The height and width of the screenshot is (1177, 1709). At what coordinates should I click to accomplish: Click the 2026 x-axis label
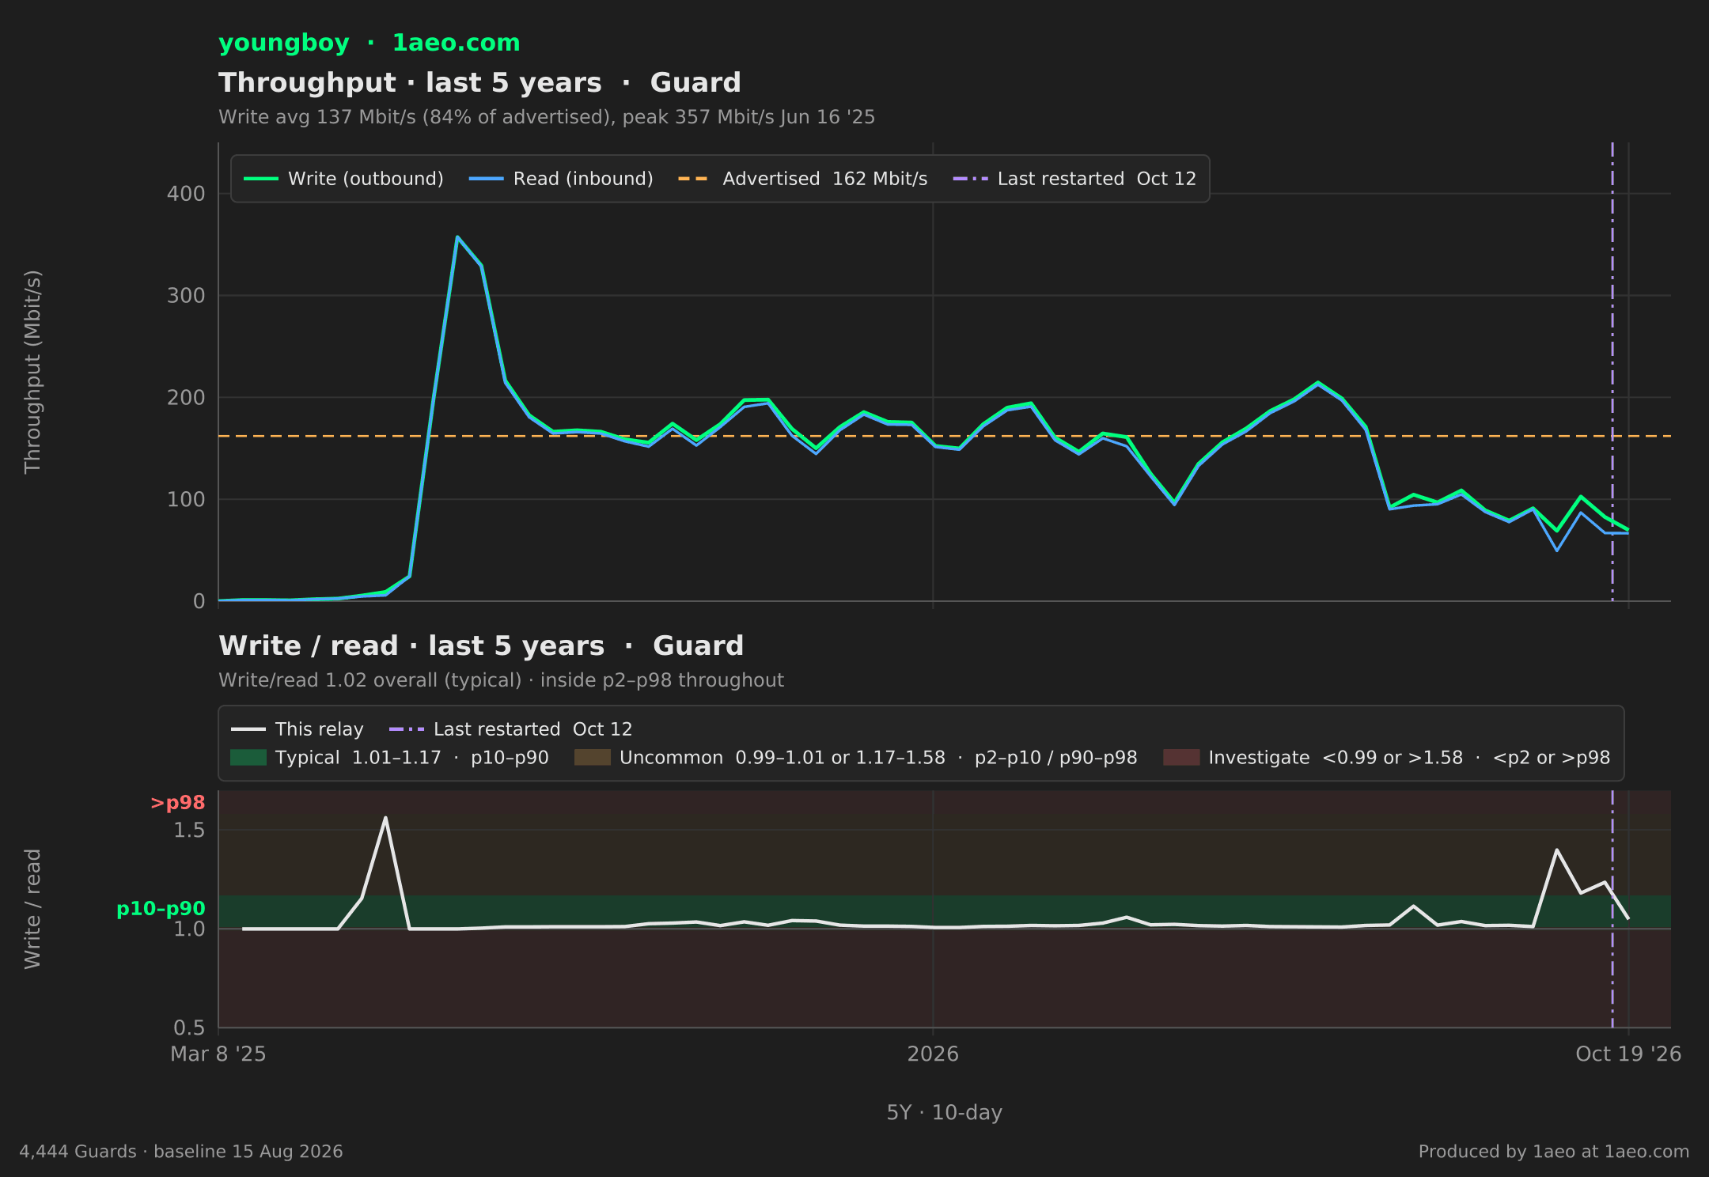[x=933, y=1054]
